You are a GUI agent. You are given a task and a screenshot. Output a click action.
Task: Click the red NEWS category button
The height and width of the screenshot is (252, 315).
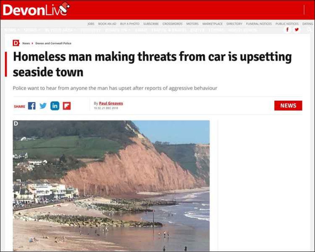coord(288,106)
